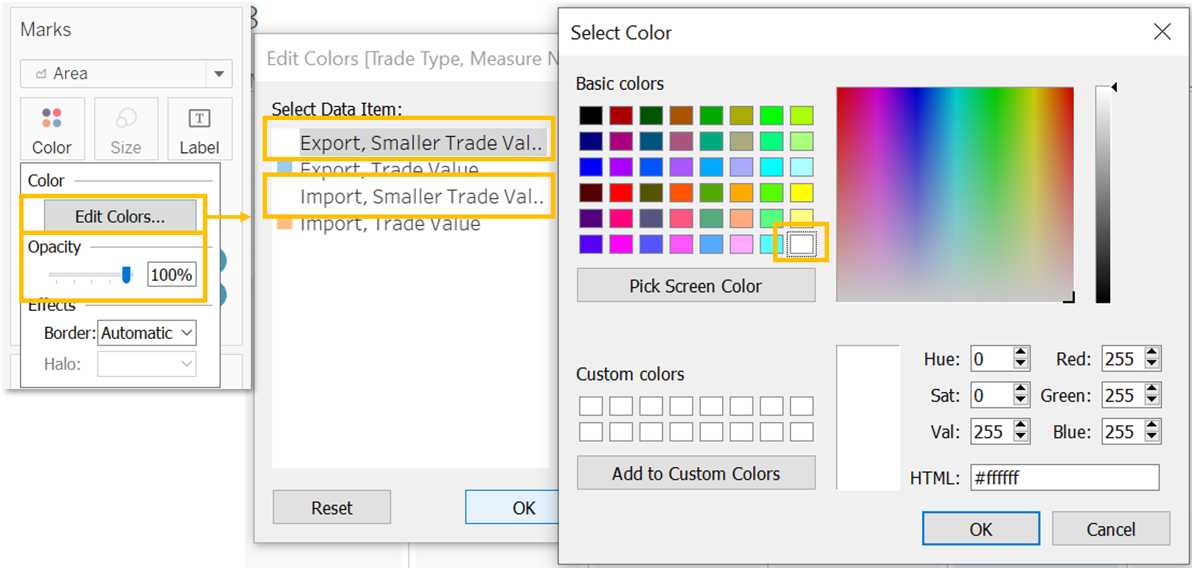
Task: Pick the pure red basic color swatch
Action: tap(621, 193)
